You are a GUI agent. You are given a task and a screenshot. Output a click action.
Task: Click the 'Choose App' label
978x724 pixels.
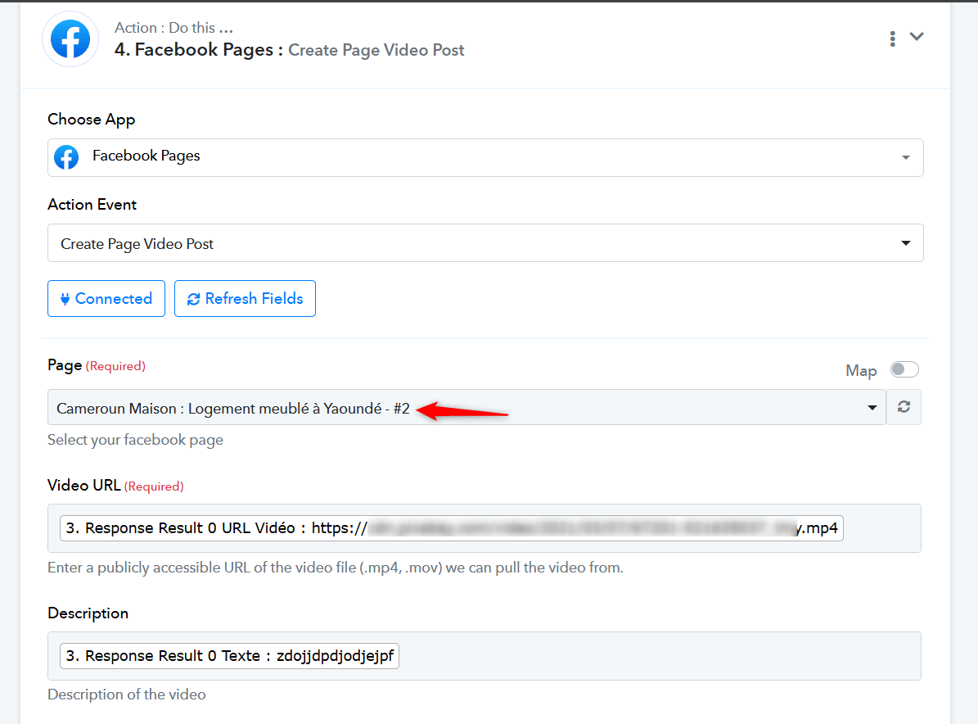pyautogui.click(x=92, y=120)
